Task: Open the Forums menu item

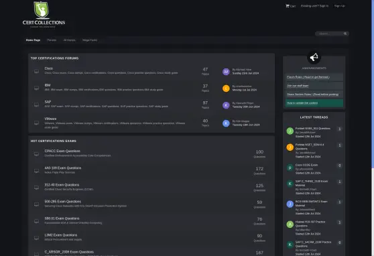Action: click(x=52, y=40)
